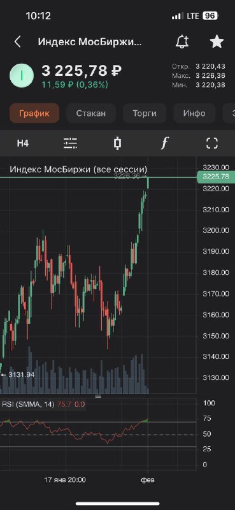Expand chart to fullscreen icon
Screen dimensions: 235x510
[x=212, y=143]
